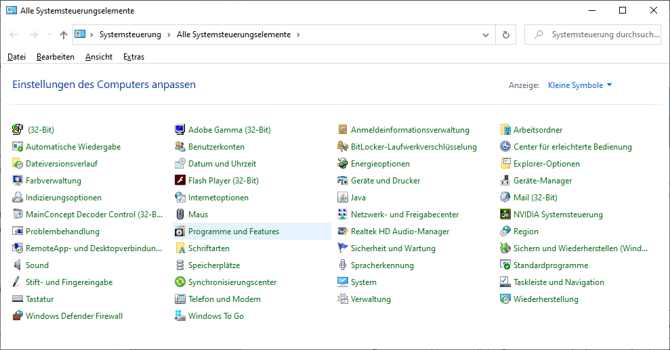Click the Synchronisierungscenter icon
The width and height of the screenshot is (670, 350).
(180, 282)
